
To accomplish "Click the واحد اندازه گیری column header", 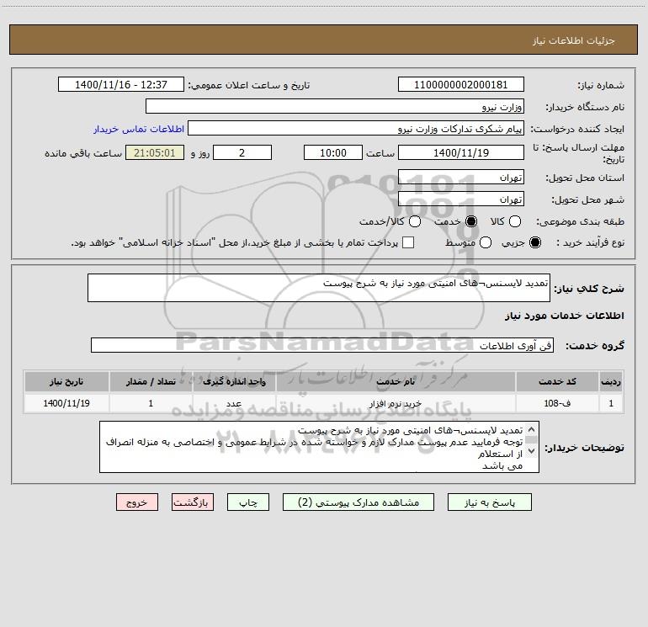I will (234, 381).
